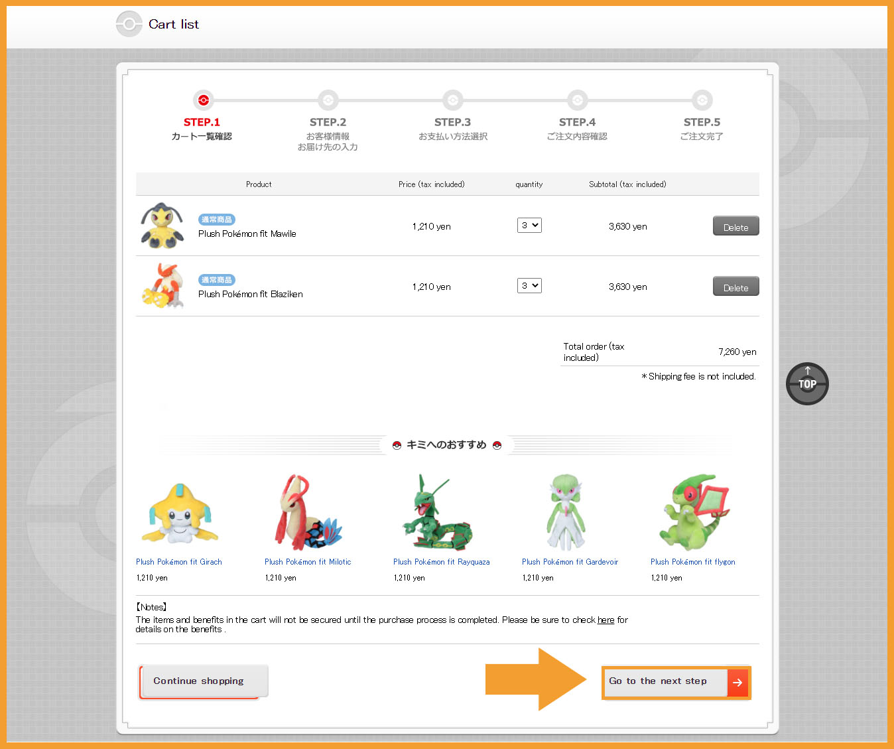
Task: Click the Blaziken plush thumbnail in cart
Action: tap(162, 286)
